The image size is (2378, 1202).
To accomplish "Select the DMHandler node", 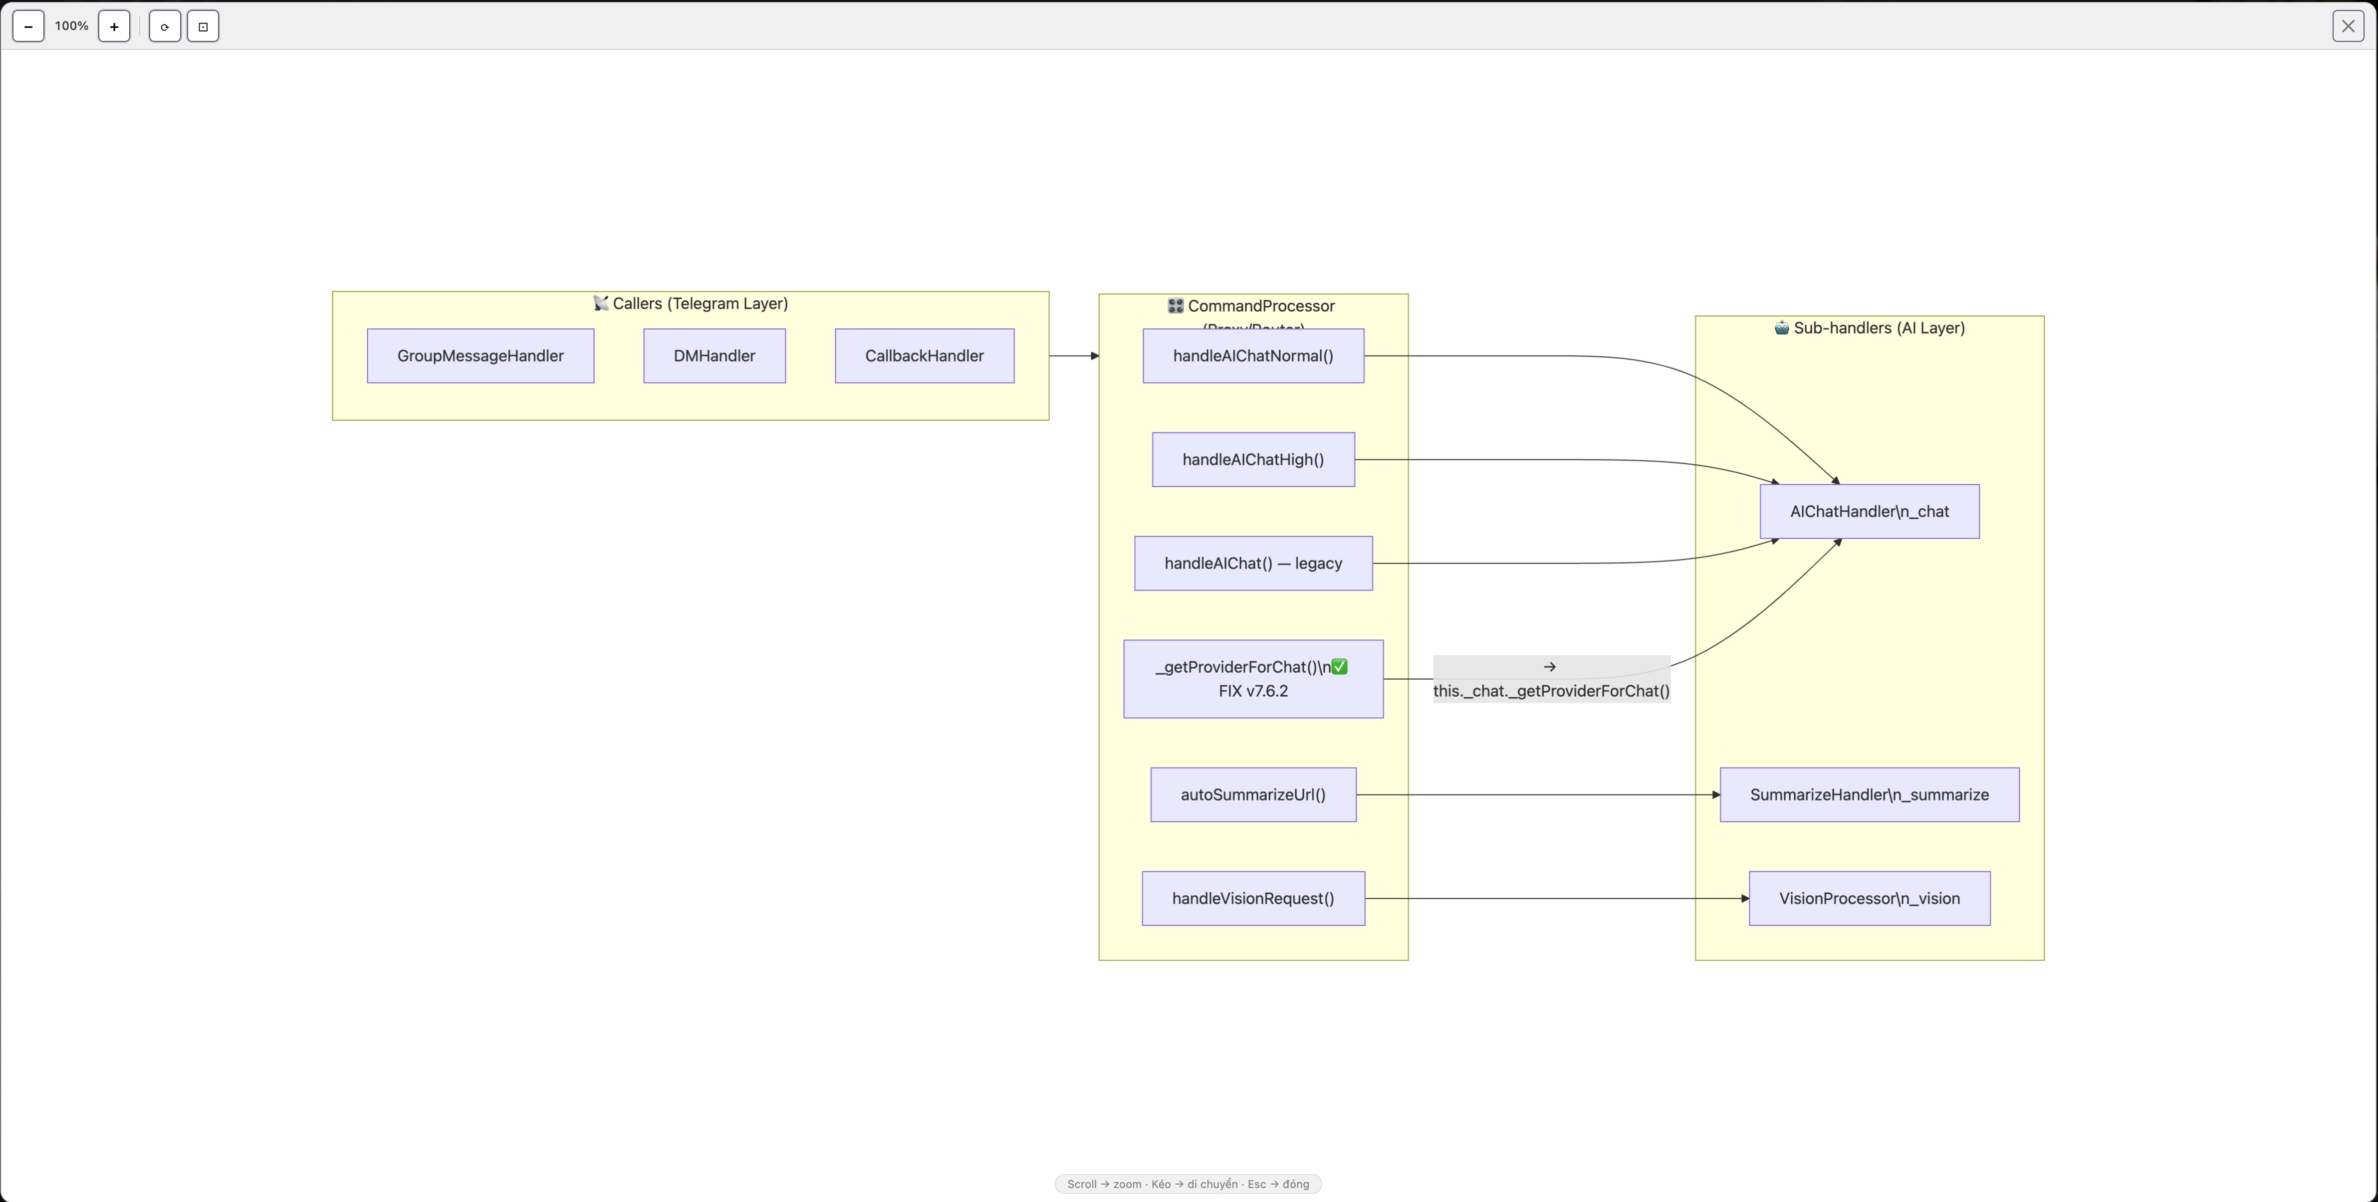I will [x=713, y=356].
